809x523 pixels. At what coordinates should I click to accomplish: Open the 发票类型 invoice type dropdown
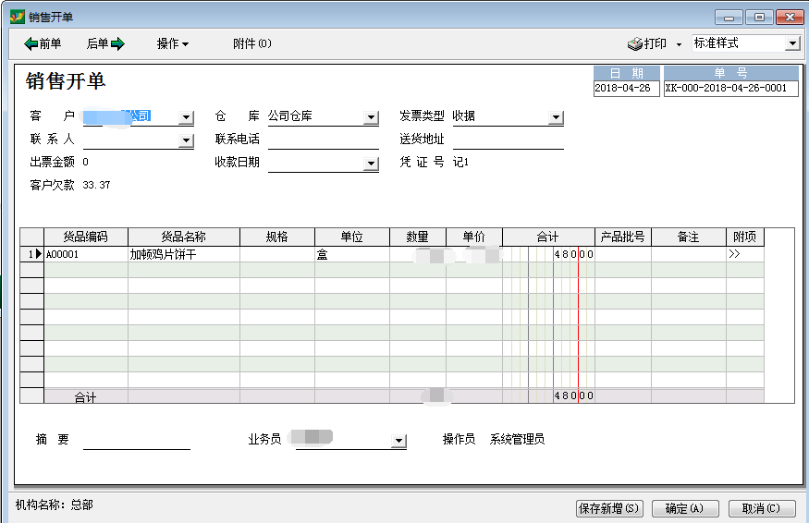point(556,117)
